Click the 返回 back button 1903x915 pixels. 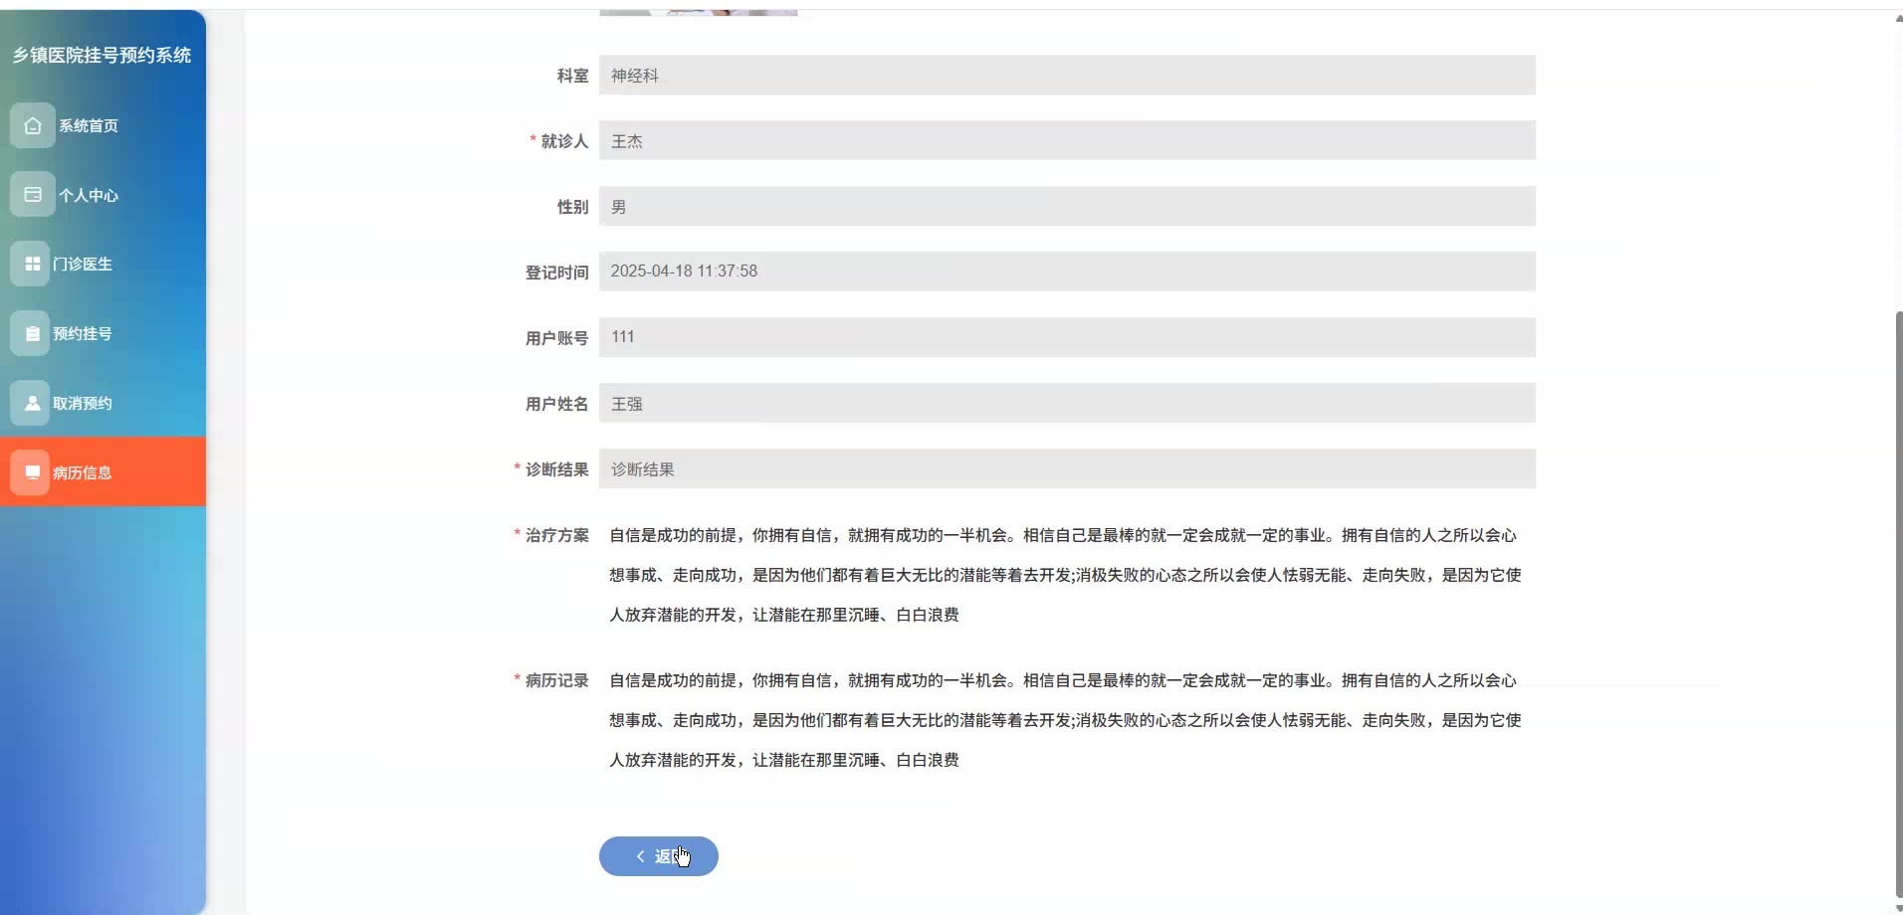[659, 856]
